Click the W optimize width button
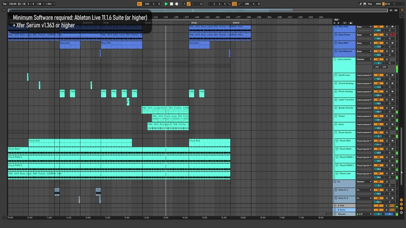The height and width of the screenshot is (228, 406). coord(396,10)
